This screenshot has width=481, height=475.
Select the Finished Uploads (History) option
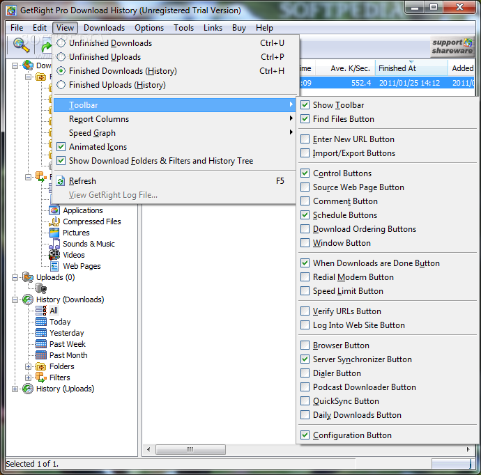pos(176,85)
